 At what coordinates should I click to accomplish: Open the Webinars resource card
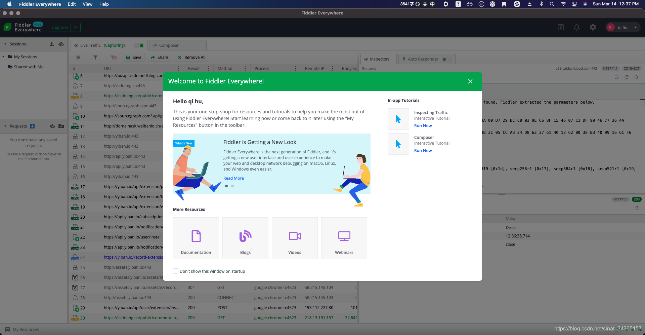pyautogui.click(x=344, y=238)
